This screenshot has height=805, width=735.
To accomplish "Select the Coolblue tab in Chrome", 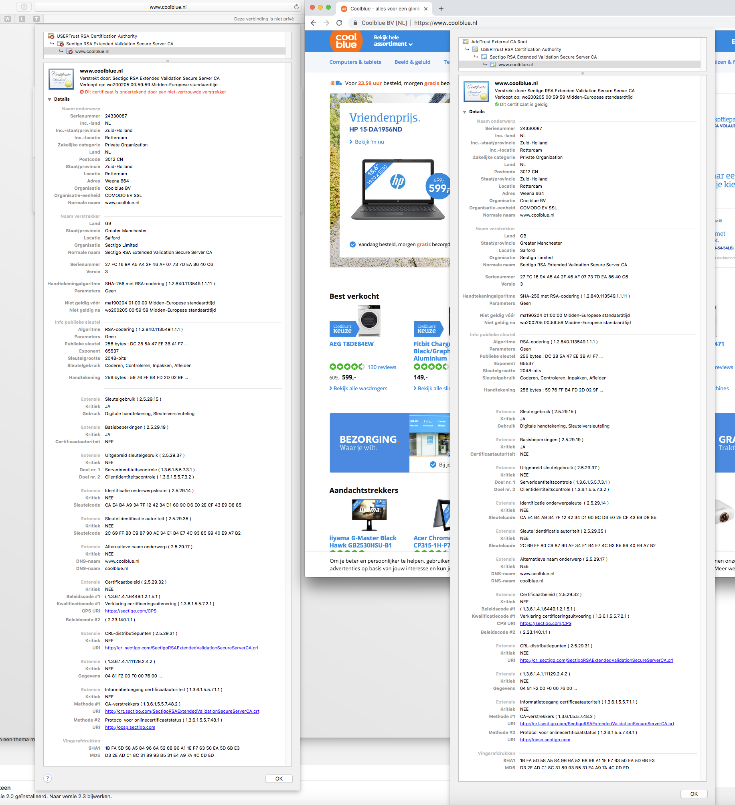I will click(x=385, y=9).
